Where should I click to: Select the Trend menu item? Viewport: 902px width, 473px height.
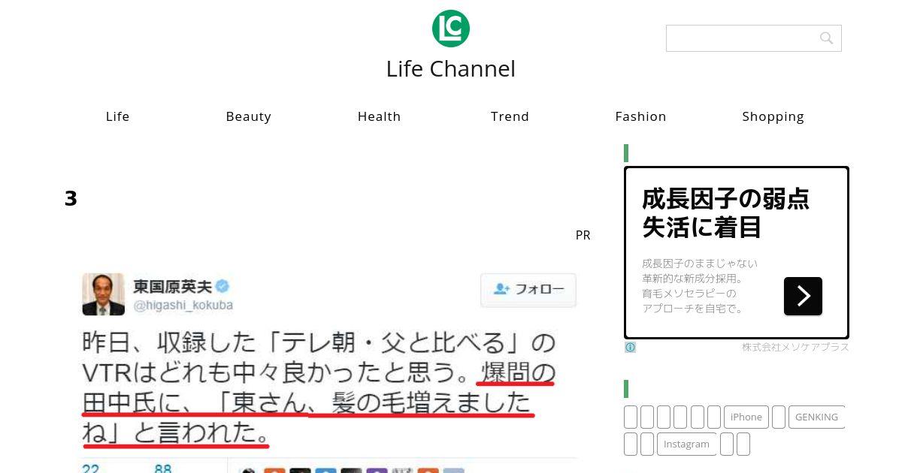pos(510,116)
